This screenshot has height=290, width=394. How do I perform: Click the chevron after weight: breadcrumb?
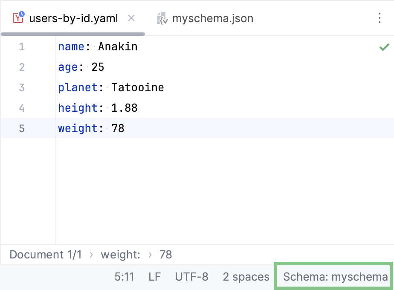150,255
